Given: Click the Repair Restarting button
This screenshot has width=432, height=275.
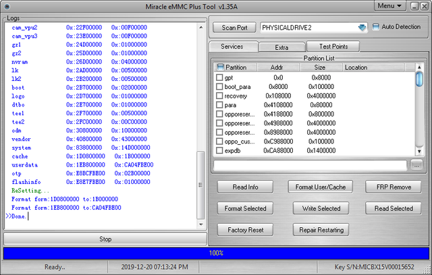Looking at the screenshot, I should [x=321, y=230].
